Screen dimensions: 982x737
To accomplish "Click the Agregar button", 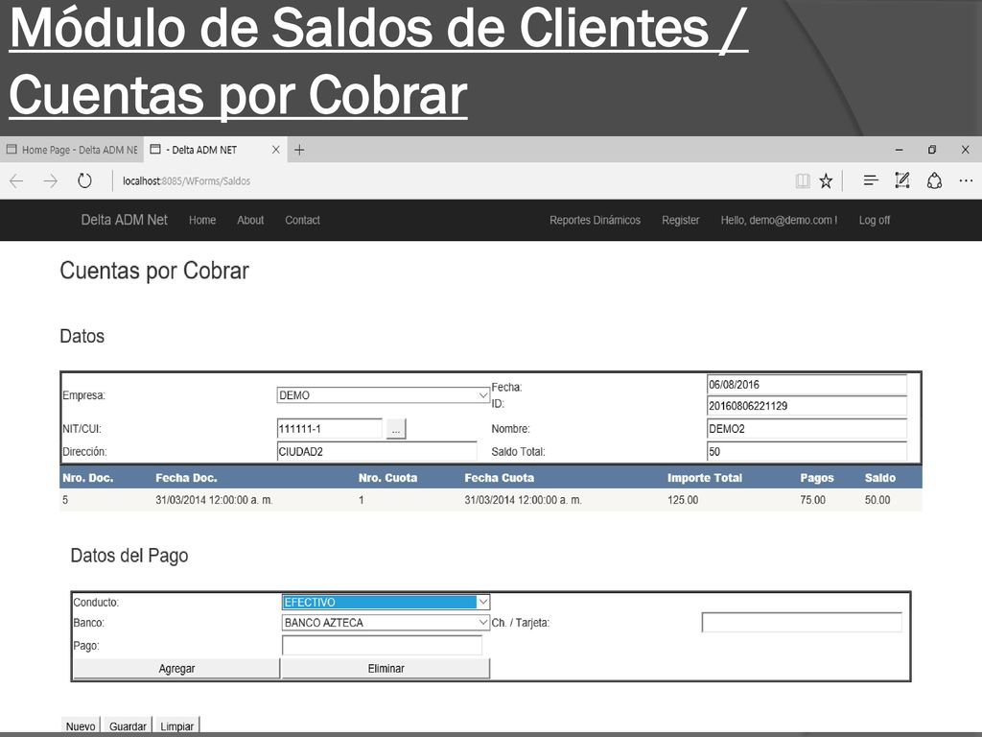I will [176, 669].
